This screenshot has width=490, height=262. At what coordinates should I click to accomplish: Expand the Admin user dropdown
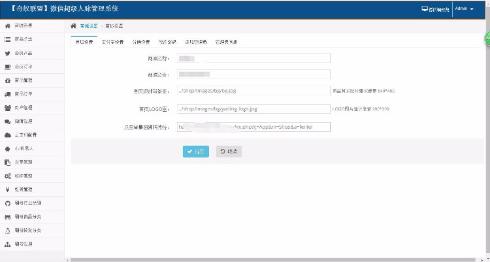(463, 9)
